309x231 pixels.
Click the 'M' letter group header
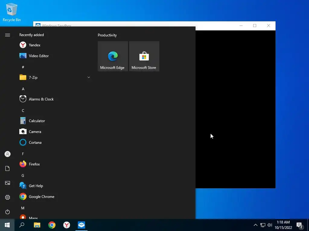(23, 208)
